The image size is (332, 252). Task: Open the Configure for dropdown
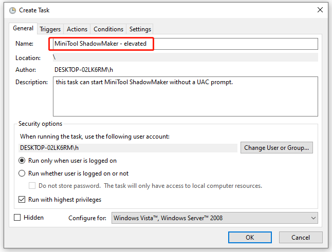[215, 218]
